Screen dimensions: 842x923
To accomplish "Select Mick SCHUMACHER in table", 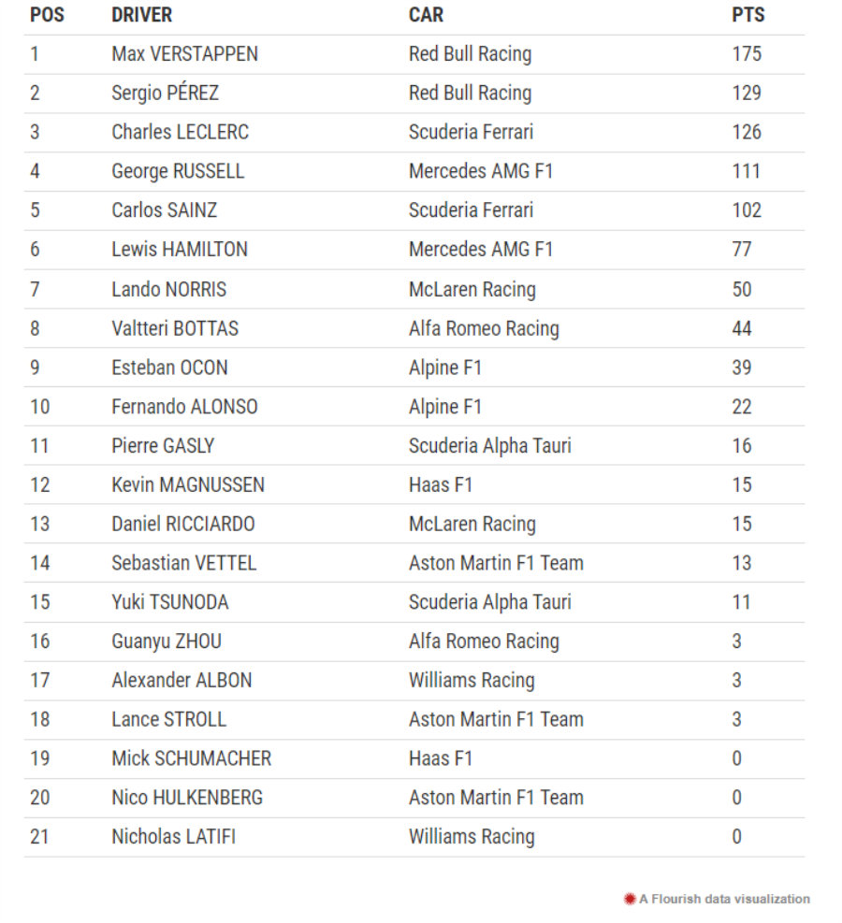I will pos(192,758).
